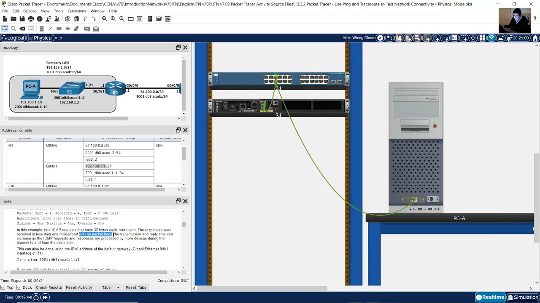Toggle the wireless signal icon
The height and width of the screenshot is (303, 540).
[491, 38]
